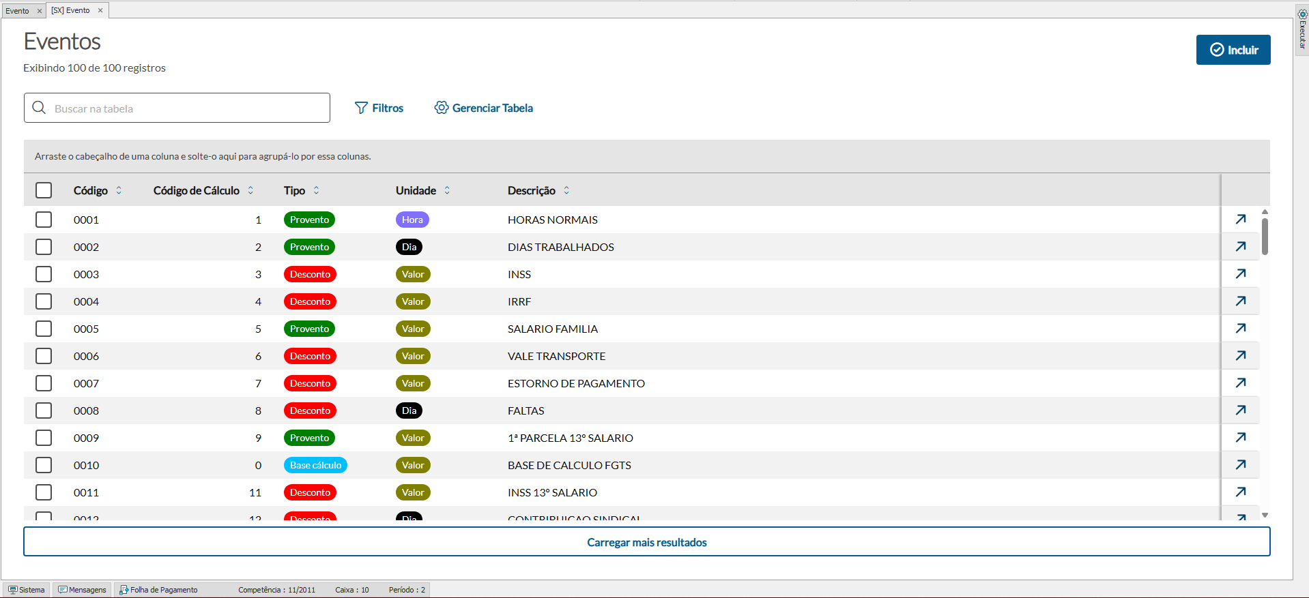Open the Filtros panel
Screen dimensions: 1309x598
click(379, 108)
